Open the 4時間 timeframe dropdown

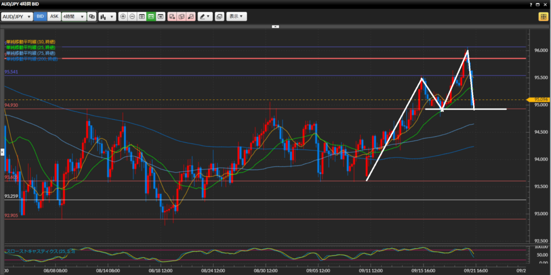74,17
